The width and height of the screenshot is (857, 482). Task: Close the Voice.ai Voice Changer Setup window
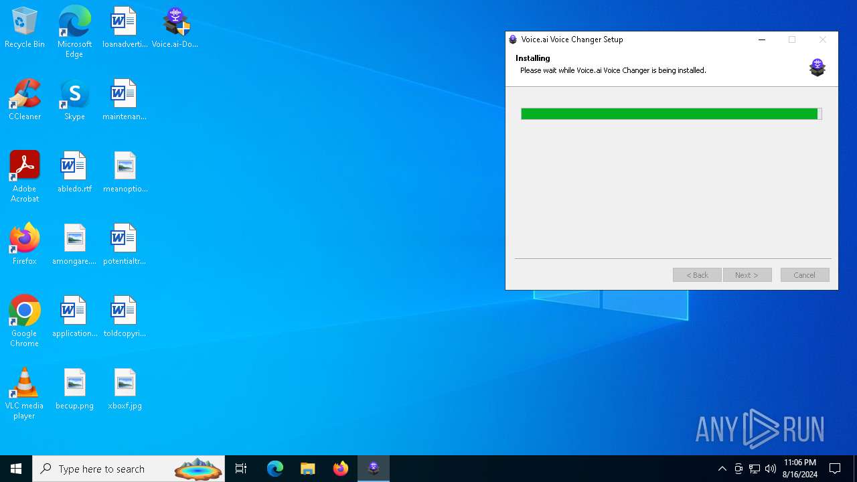pyautogui.click(x=823, y=39)
